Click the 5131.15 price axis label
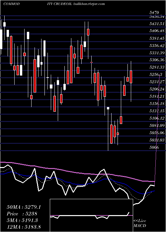 click(x=157, y=111)
